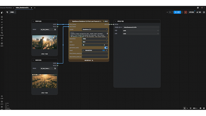Click the advanced inputs button on Seedance node
The image size is (206, 116).
[x=89, y=60]
